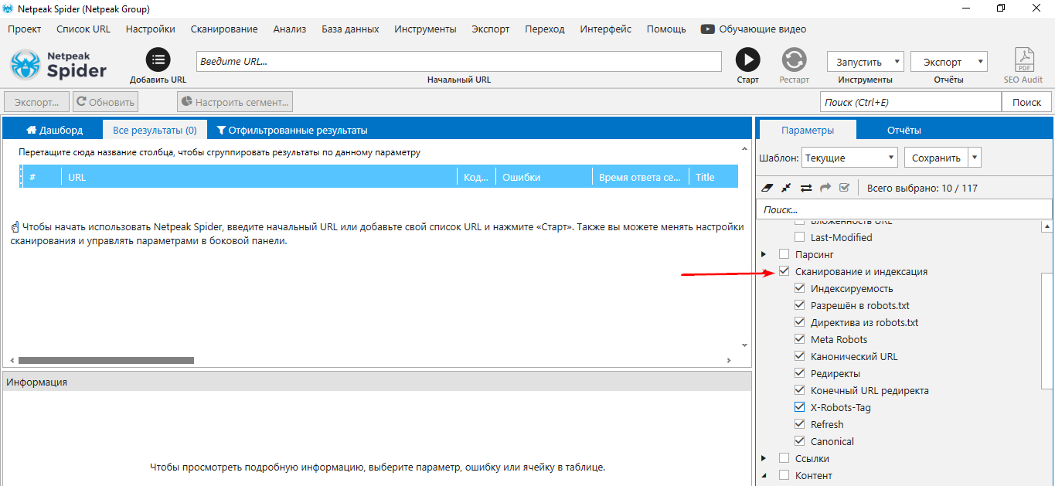
Task: Select the Параметры sidebar tab
Action: (807, 130)
